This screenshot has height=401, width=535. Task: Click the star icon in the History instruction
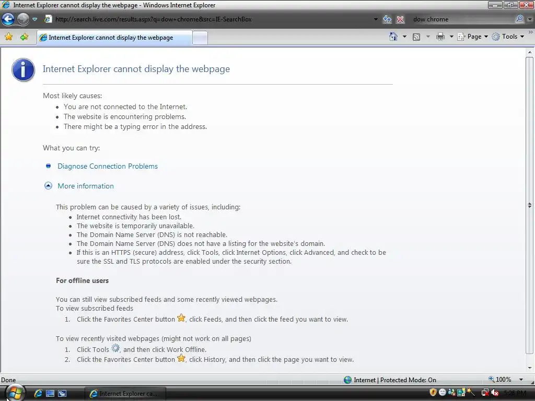click(x=181, y=358)
